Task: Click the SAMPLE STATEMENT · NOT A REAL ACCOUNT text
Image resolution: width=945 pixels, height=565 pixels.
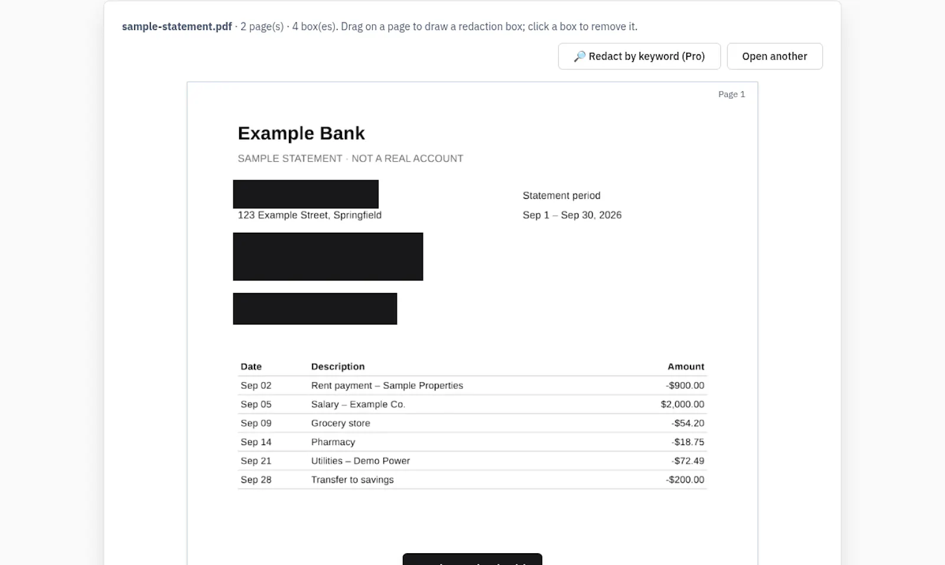Action: pos(350,158)
